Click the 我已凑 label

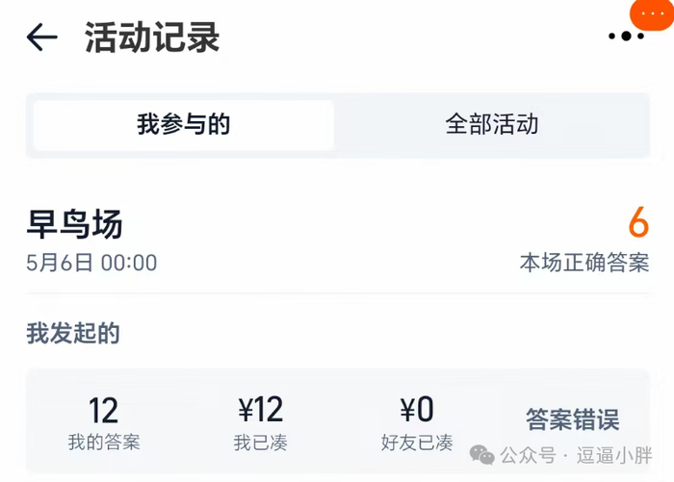pos(261,443)
